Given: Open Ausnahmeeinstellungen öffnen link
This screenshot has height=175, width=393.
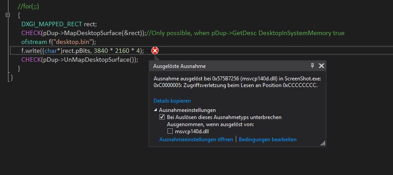Looking at the screenshot, I should [x=196, y=139].
